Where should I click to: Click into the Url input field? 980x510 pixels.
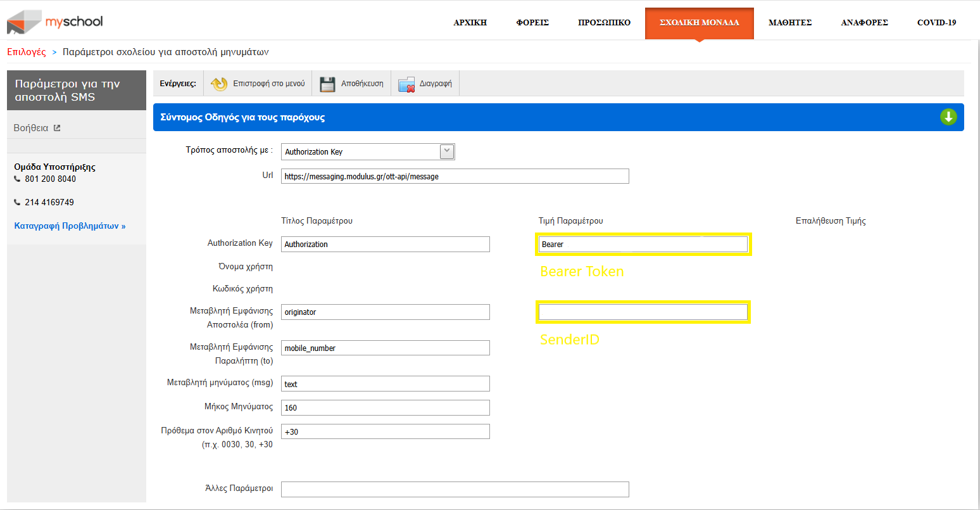455,176
